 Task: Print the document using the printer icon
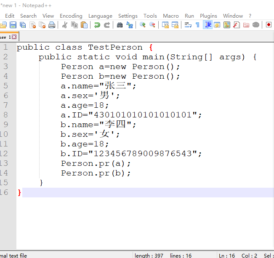click(52, 25)
